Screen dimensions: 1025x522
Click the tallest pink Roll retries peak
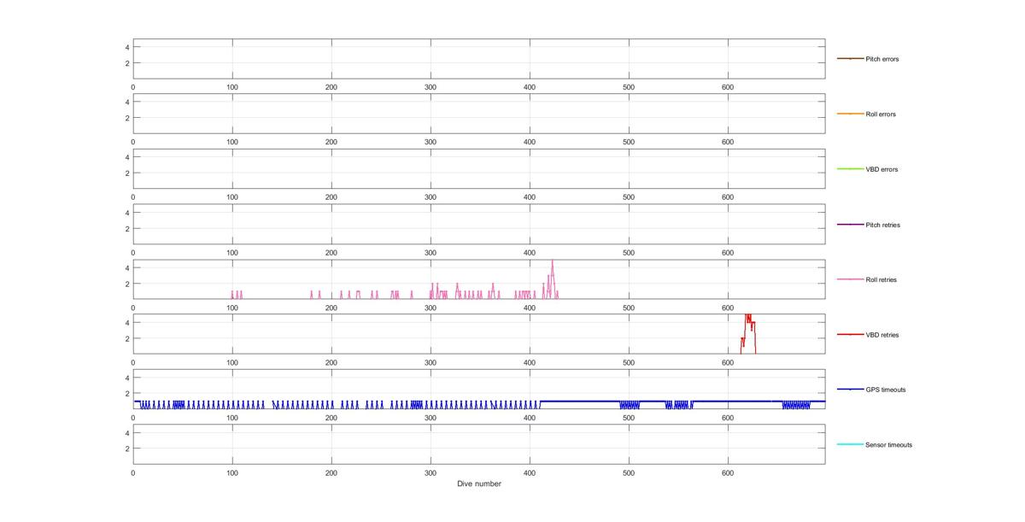(553, 263)
